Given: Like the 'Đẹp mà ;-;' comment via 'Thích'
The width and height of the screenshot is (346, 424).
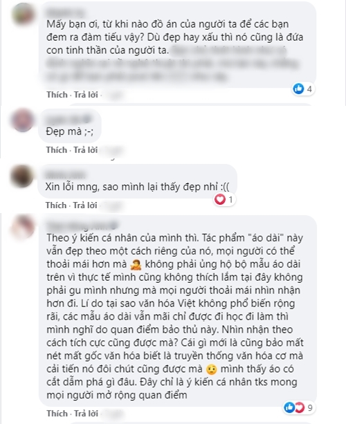Looking at the screenshot, I should 57,150.
